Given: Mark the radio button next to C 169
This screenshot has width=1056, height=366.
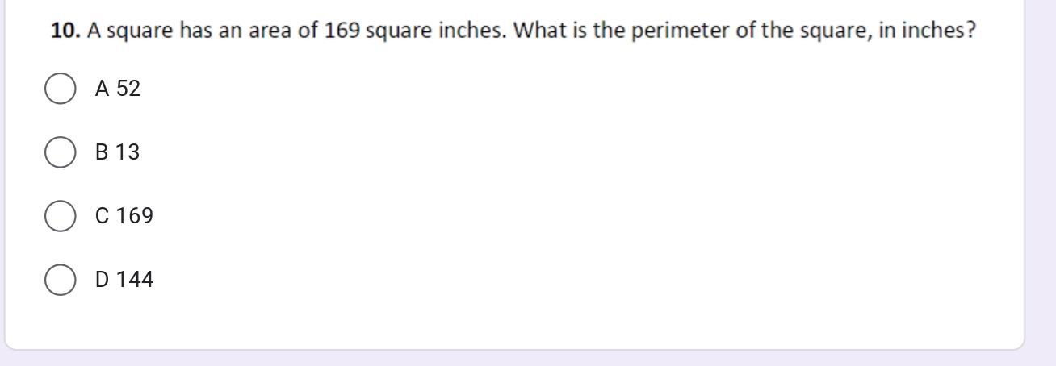Looking at the screenshot, I should point(61,215).
